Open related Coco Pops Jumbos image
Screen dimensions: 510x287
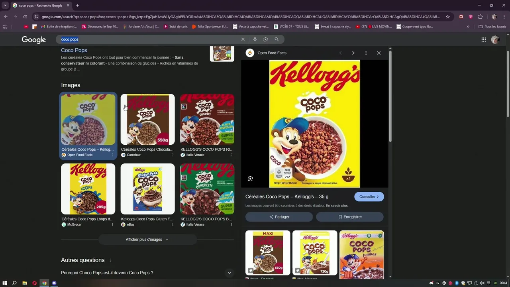pyautogui.click(x=362, y=255)
